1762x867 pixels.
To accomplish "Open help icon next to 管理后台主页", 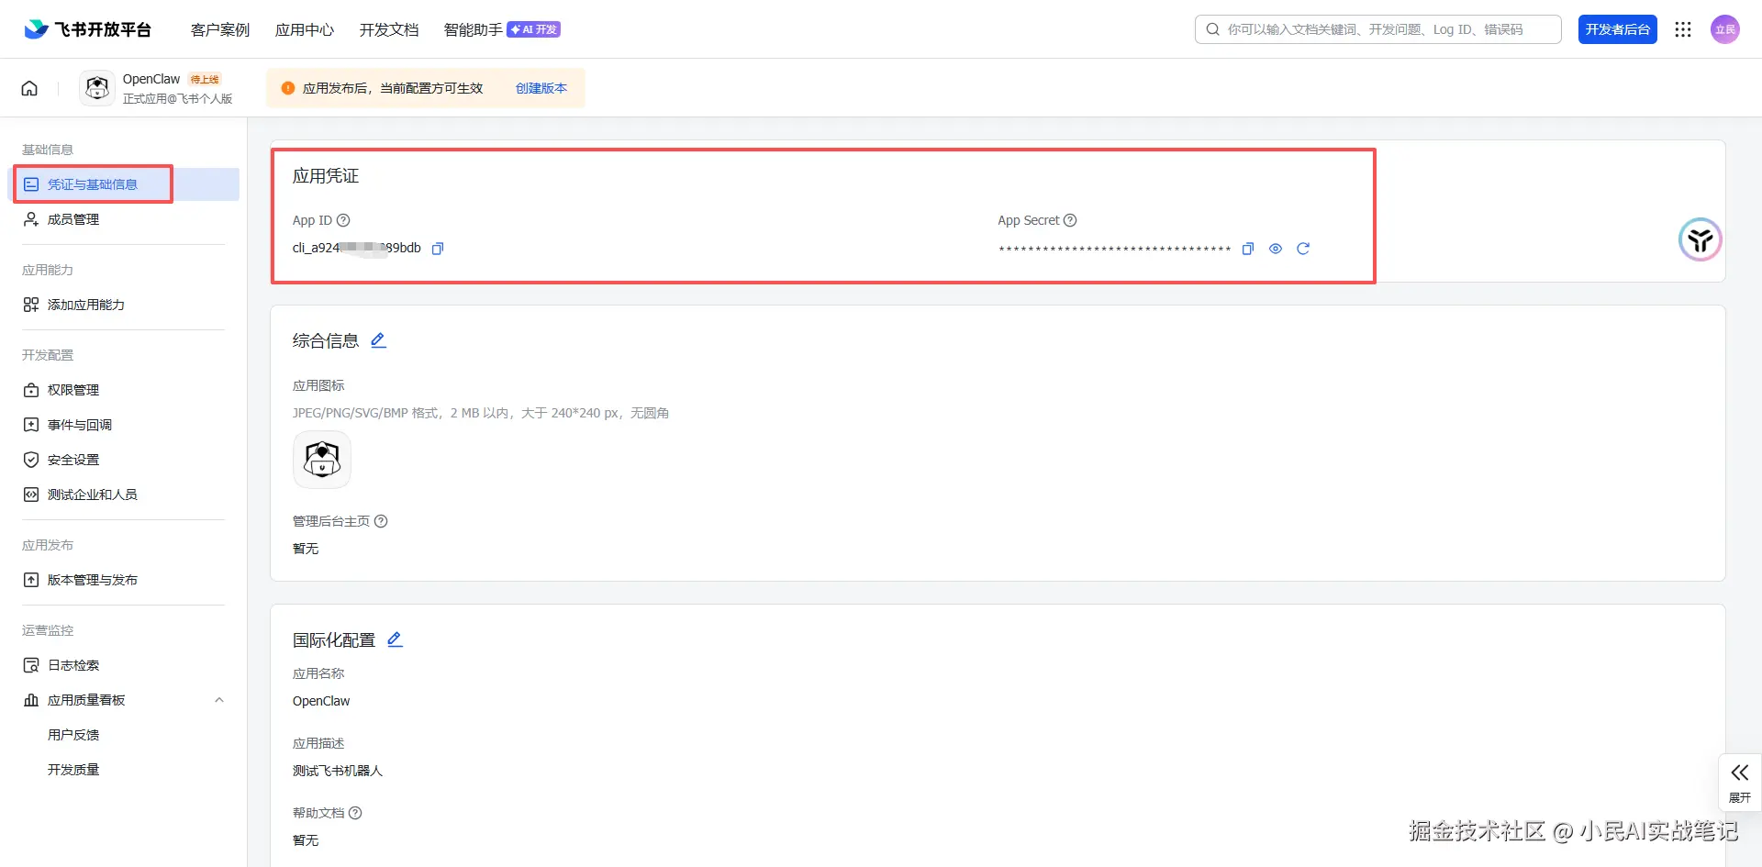I will coord(381,521).
